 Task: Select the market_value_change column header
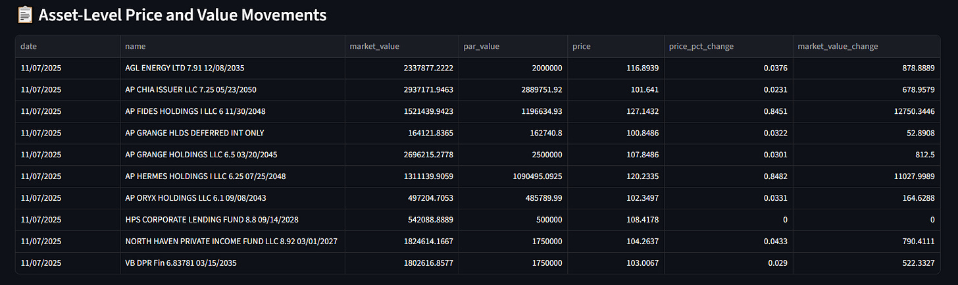867,46
